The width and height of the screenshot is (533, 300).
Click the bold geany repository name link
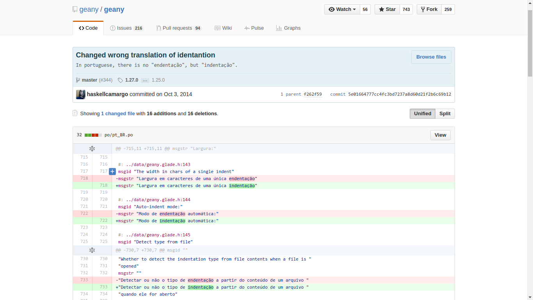(x=114, y=9)
